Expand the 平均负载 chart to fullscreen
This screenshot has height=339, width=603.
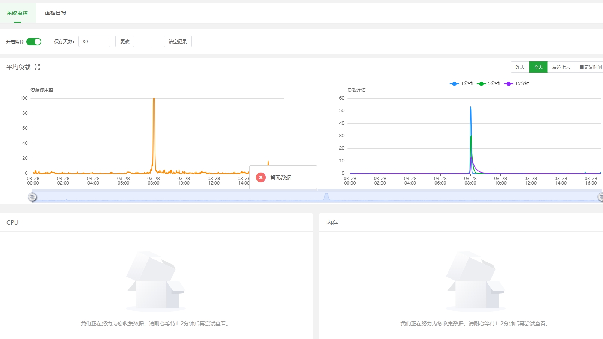click(37, 67)
